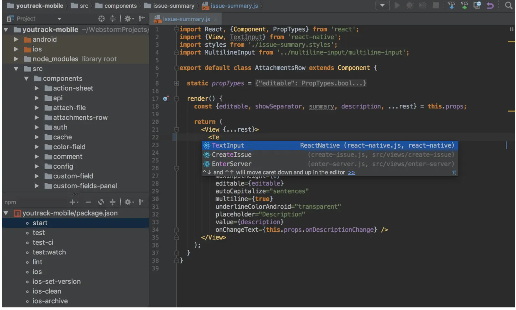Open the run configuration dropdown

pos(382,6)
